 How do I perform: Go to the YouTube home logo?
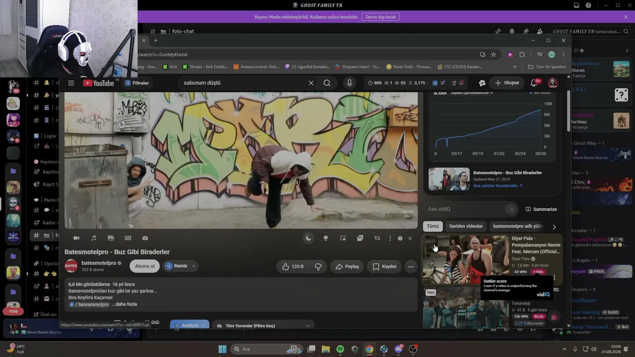pos(99,83)
